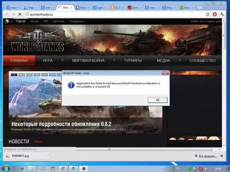Open the Chrome wrench settings menu
Image resolution: width=230 pixels, height=172 pixels.
(222, 14)
